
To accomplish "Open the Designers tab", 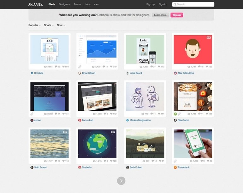I will (64, 4).
